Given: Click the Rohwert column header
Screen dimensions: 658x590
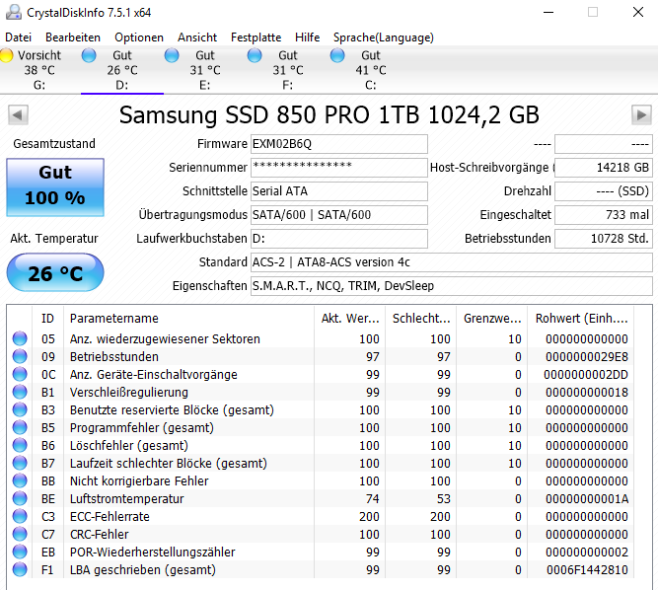Looking at the screenshot, I should 581,319.
